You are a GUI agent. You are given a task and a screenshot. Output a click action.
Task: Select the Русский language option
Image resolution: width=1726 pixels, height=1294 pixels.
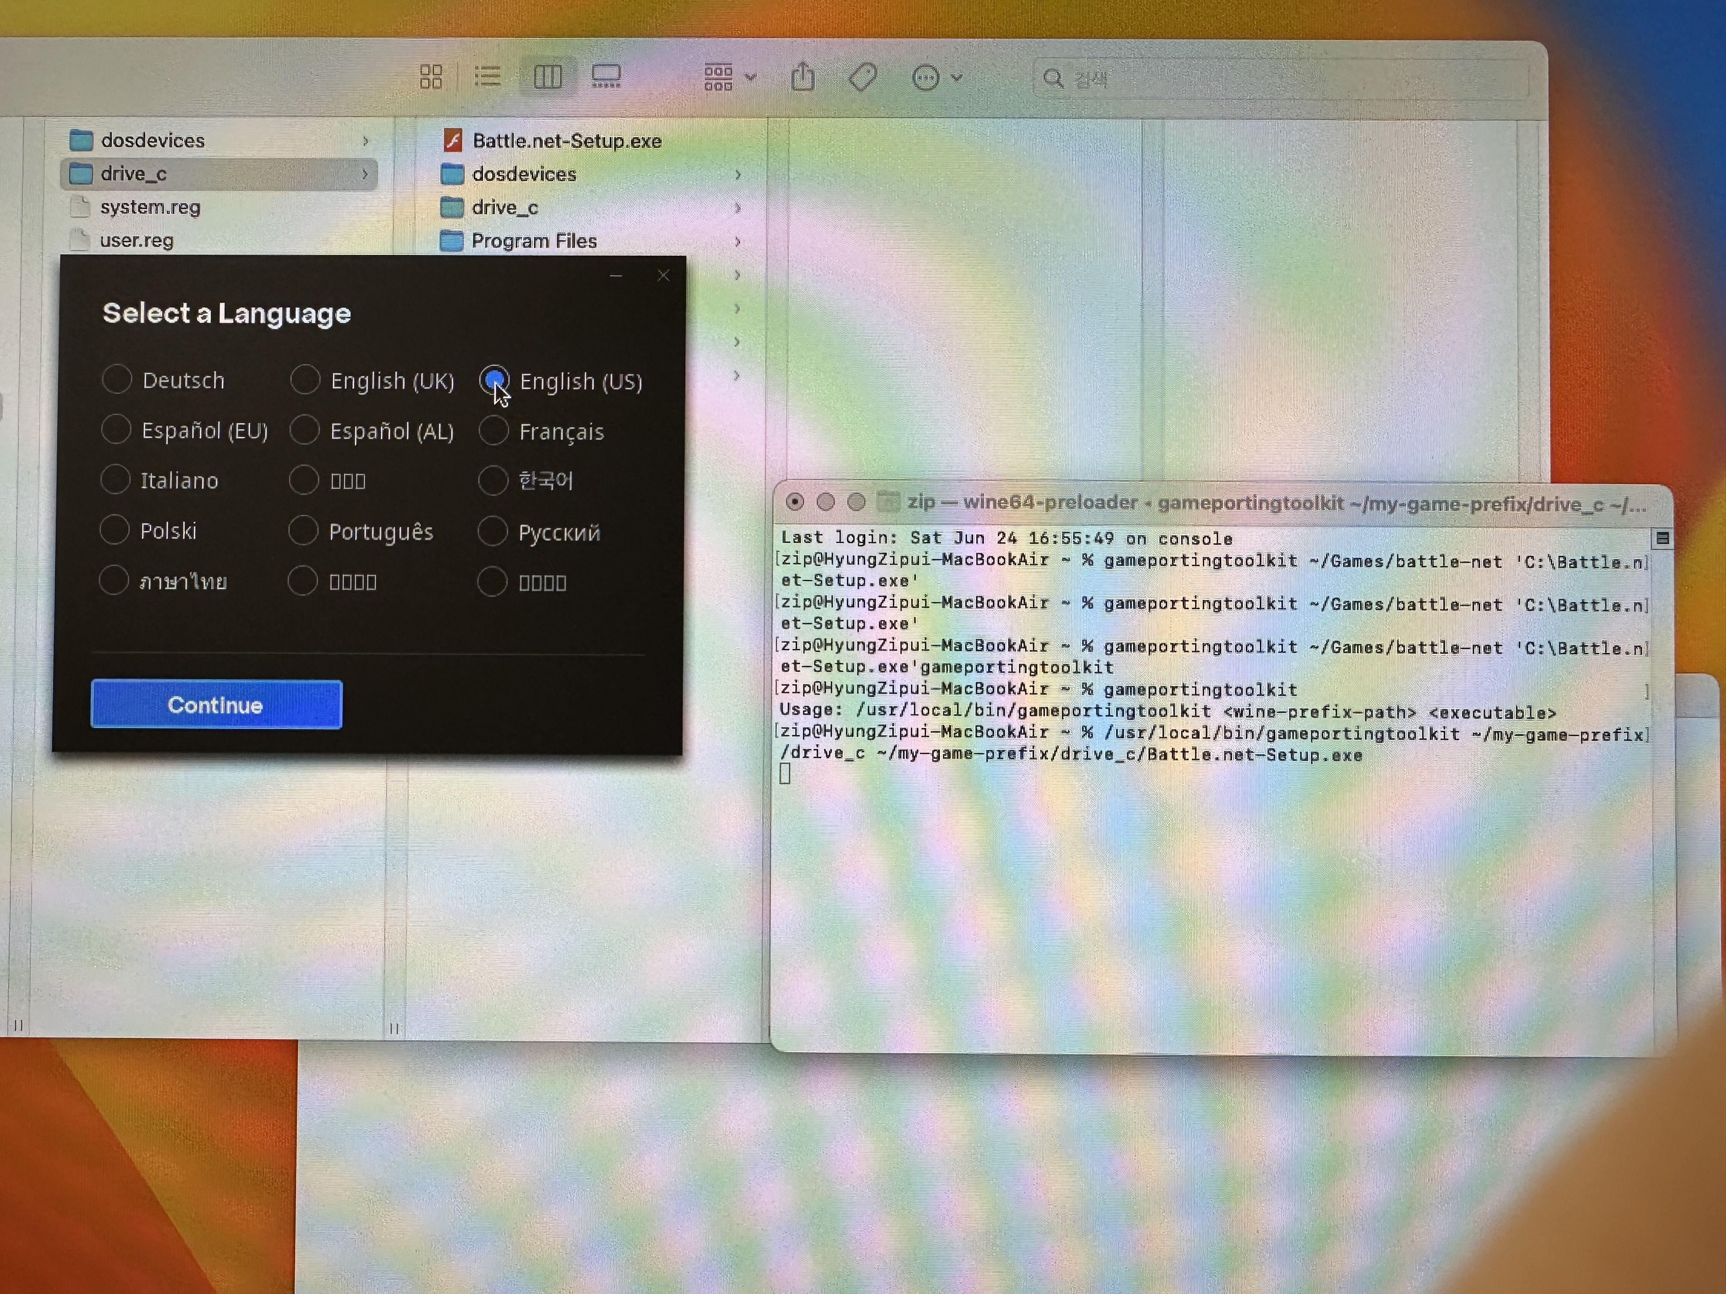pos(539,532)
